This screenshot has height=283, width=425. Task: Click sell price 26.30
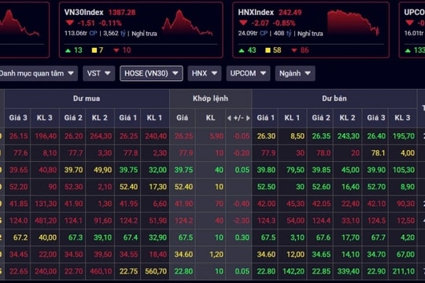[266, 136]
